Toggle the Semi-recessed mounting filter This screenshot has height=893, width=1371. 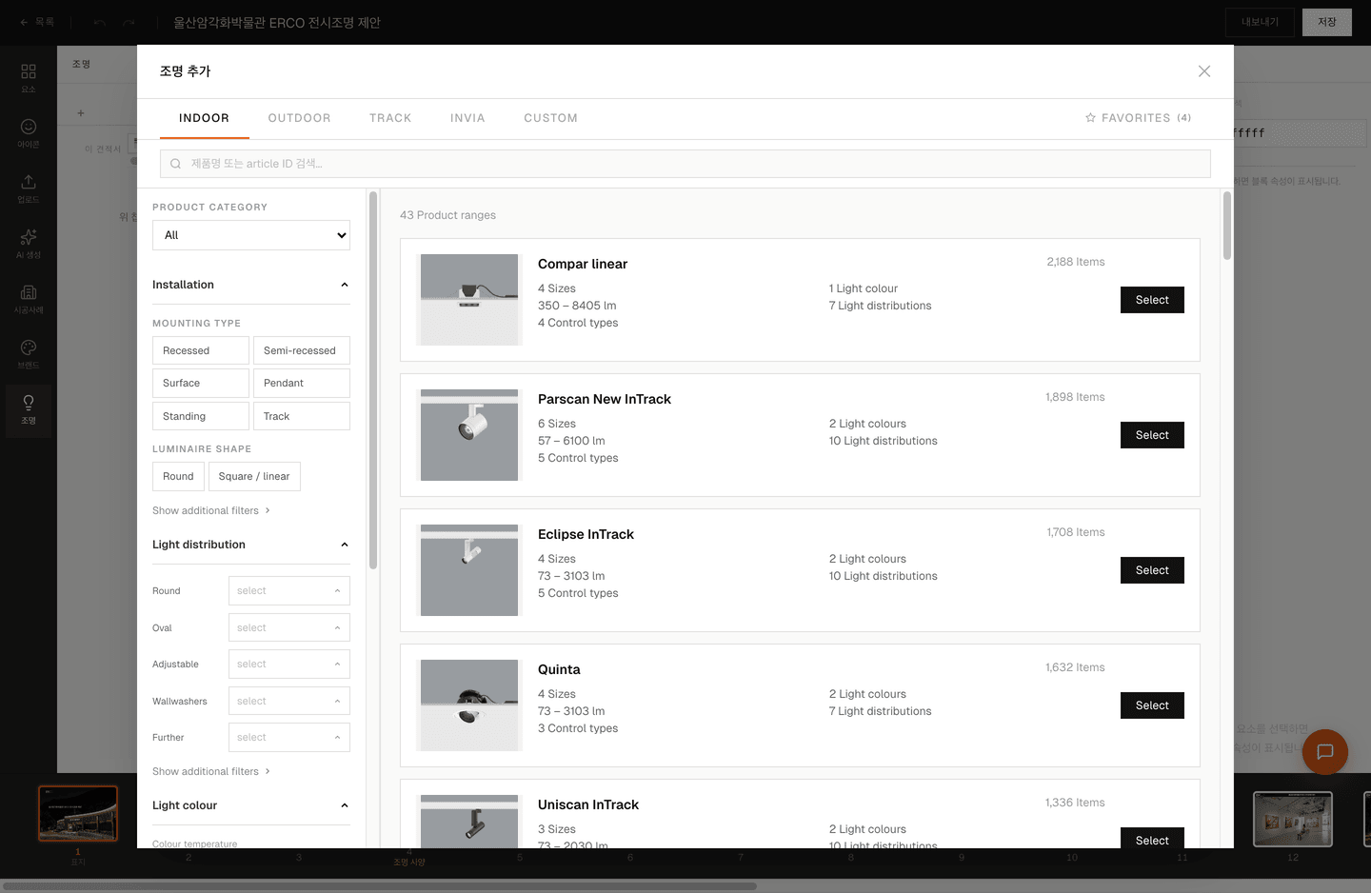(302, 350)
